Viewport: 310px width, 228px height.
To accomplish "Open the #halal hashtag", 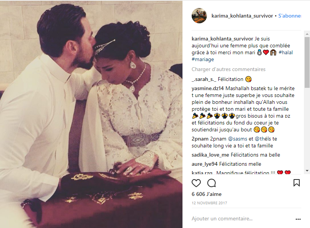I will pyautogui.click(x=286, y=52).
